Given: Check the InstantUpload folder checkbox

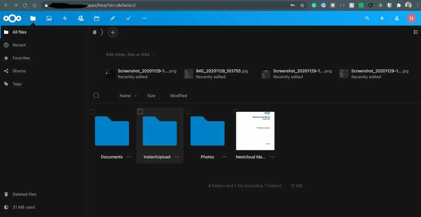Looking at the screenshot, I should click(140, 111).
